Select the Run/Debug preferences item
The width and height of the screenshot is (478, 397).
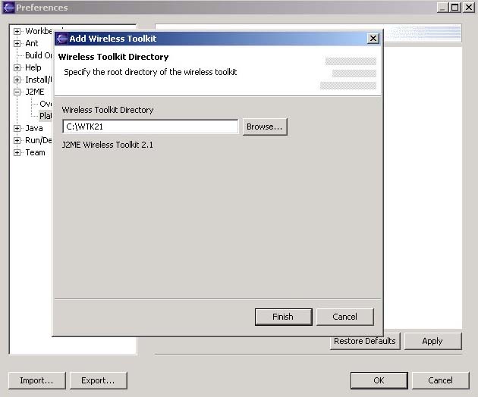tap(39, 140)
